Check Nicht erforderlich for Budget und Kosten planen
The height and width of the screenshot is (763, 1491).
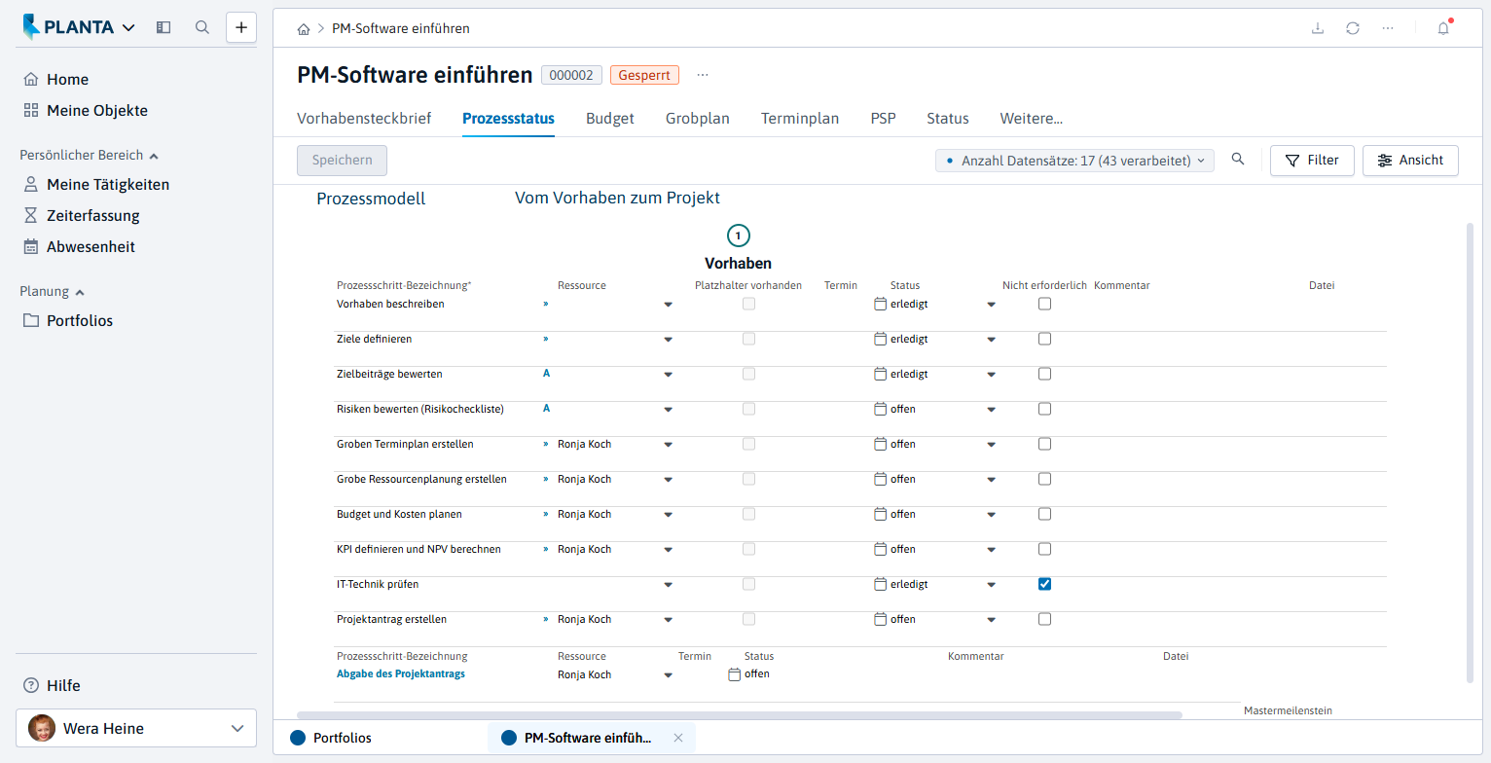coord(1044,514)
